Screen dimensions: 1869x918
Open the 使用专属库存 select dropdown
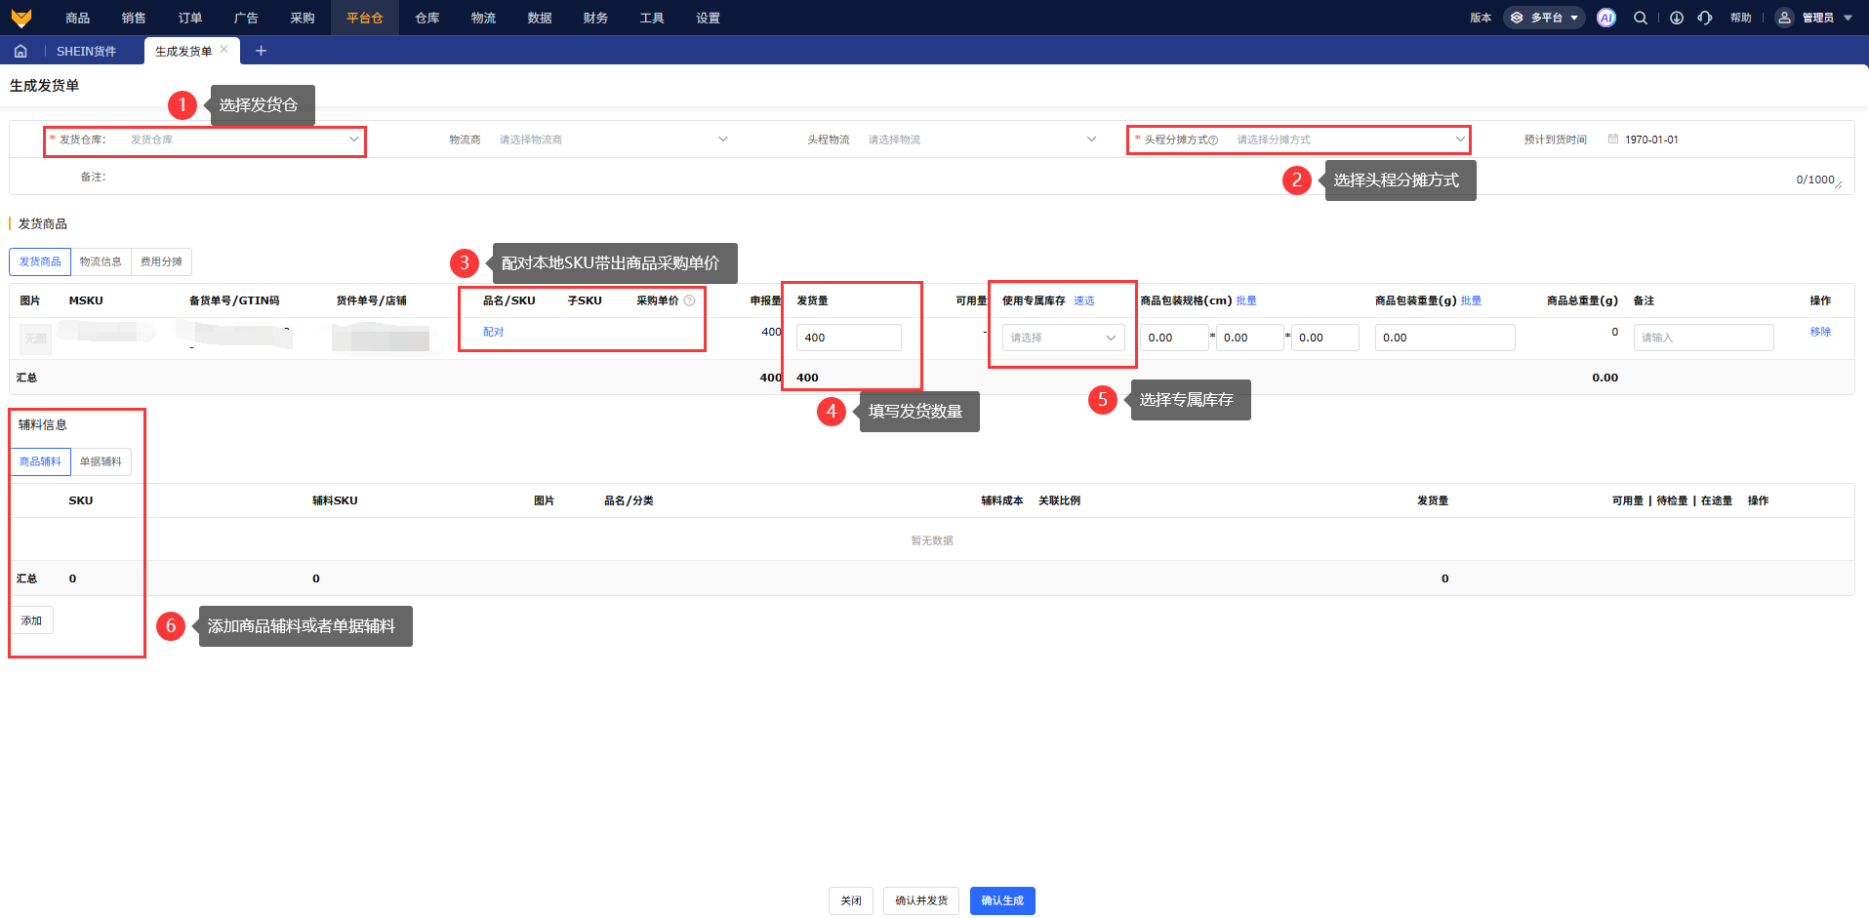coord(1063,338)
